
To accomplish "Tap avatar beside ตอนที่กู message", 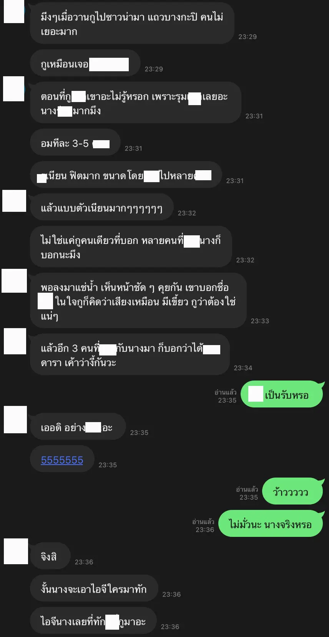I will click(13, 89).
